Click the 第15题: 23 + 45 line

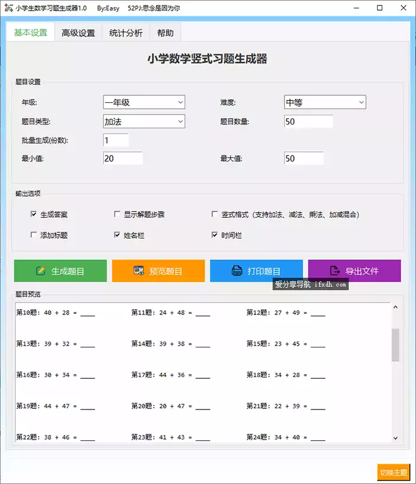[286, 344]
